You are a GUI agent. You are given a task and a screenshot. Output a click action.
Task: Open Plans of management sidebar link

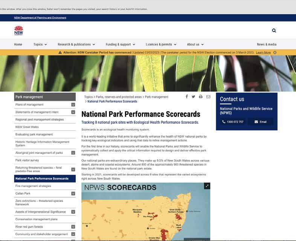point(29,105)
